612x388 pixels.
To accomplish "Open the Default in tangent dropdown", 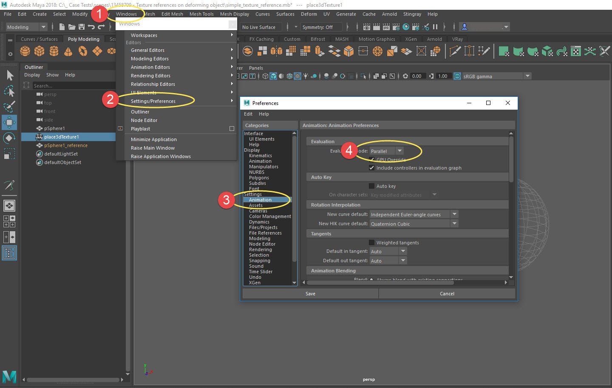I will click(x=388, y=251).
